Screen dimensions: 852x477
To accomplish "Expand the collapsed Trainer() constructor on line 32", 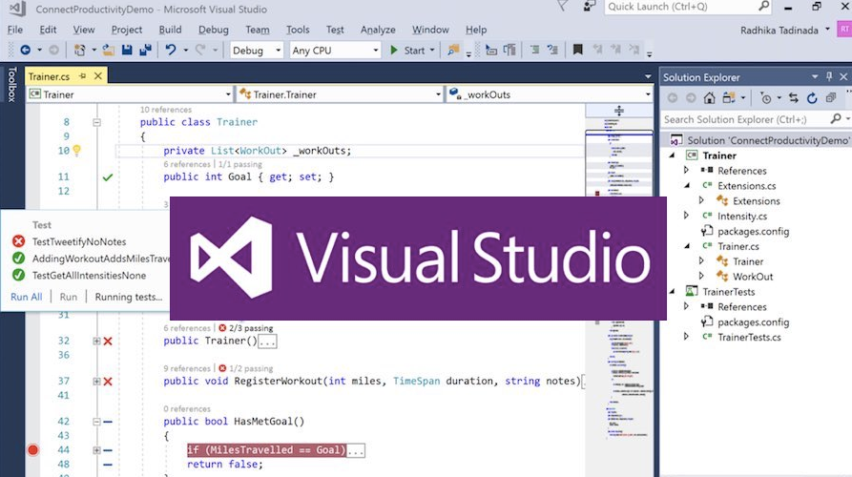I will [96, 342].
